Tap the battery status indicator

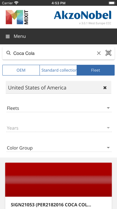[x=112, y=3]
